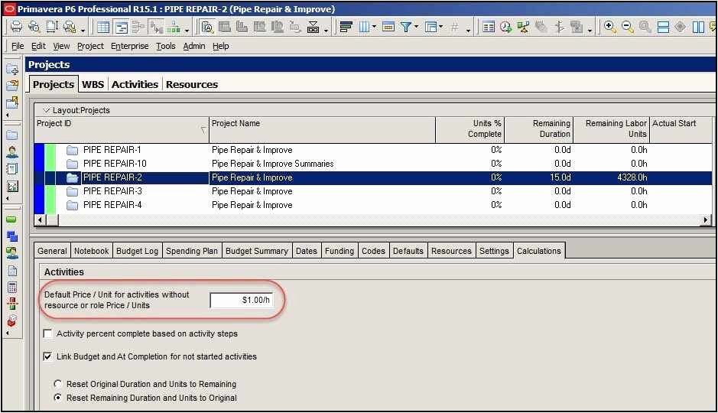Show the table view layout icon
The height and width of the screenshot is (413, 718).
tap(103, 27)
